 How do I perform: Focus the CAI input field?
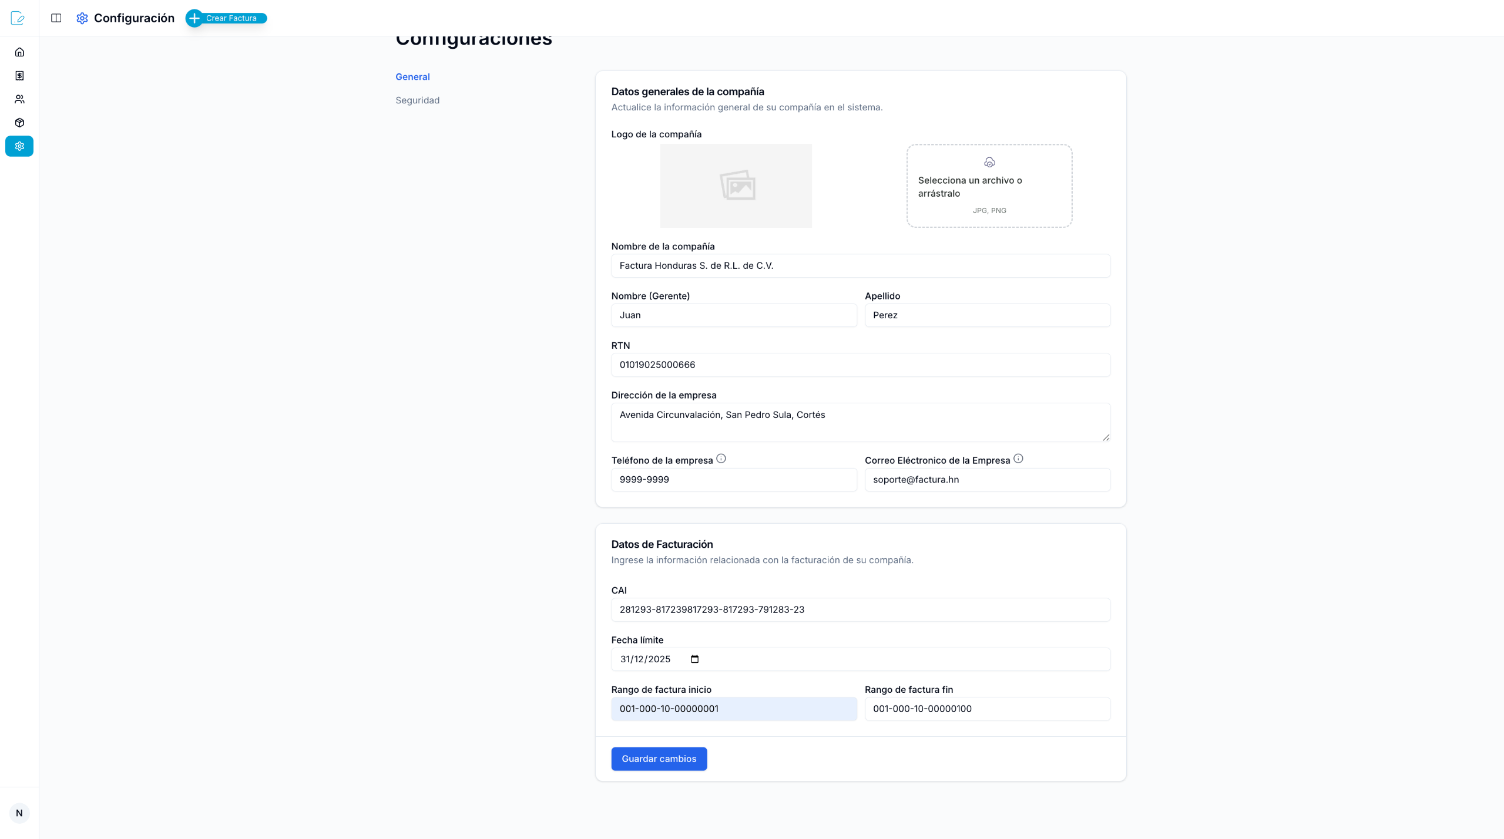tap(860, 609)
